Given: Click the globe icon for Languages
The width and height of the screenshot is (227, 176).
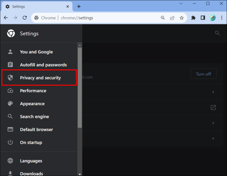Looking at the screenshot, I should coord(10,161).
